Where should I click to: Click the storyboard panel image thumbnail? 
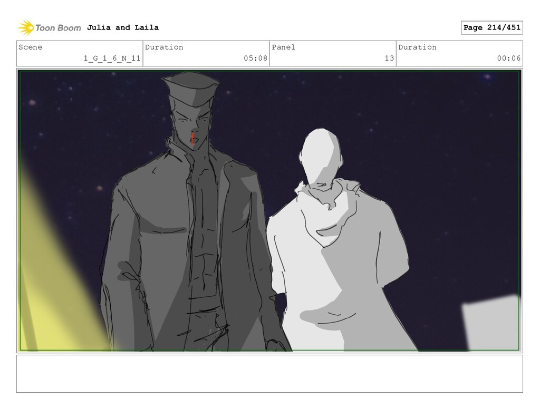point(269,211)
